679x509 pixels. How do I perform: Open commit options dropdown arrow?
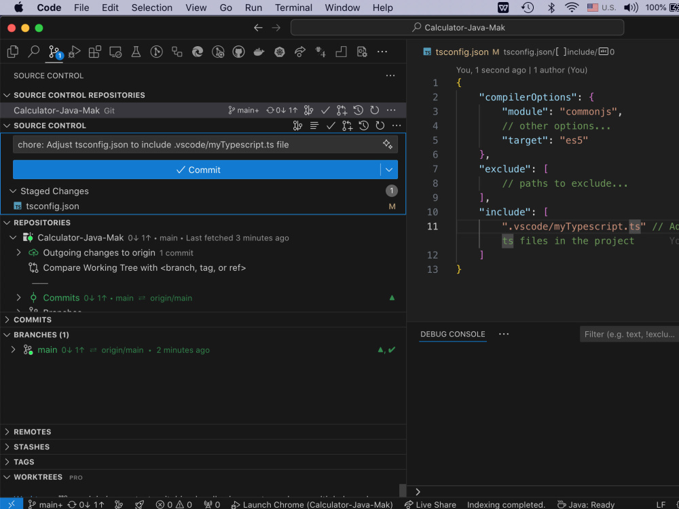pos(389,170)
